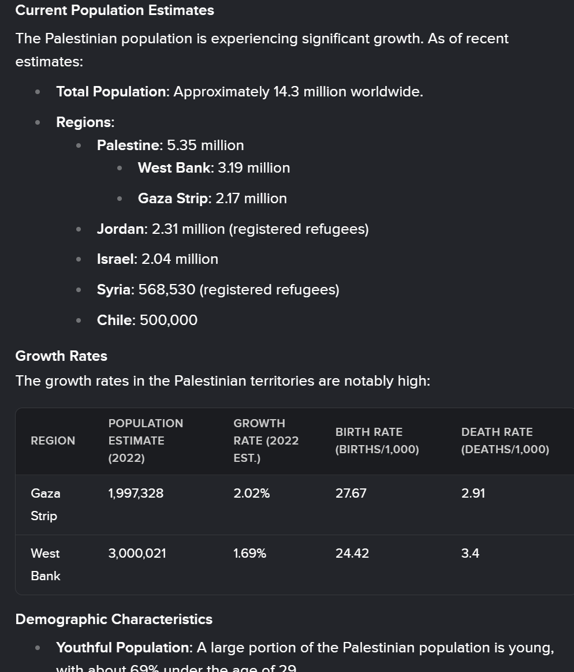
Task: Click the Gaza Strip 2.17 million item
Action: click(212, 199)
